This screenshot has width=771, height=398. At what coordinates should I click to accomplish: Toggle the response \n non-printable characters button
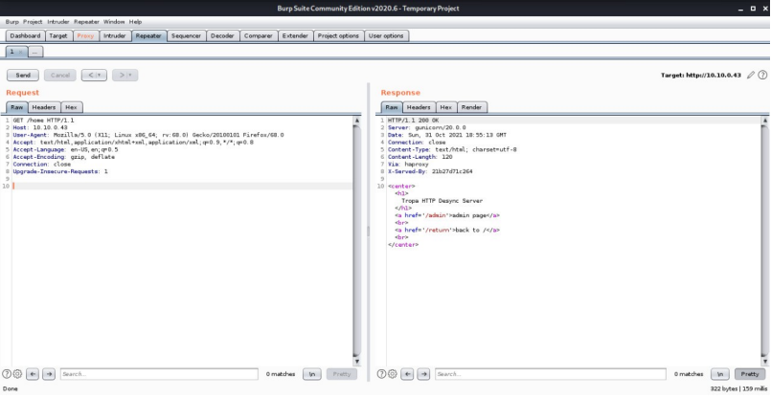click(720, 374)
